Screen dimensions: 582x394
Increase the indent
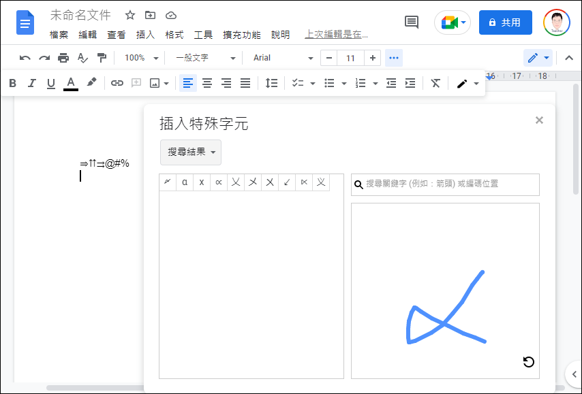(x=410, y=83)
